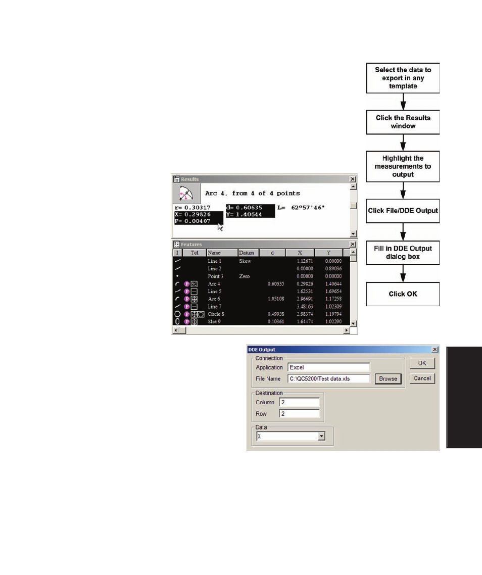Select the Point 3 feature name
Screen dimensions: 482x575
tap(215, 276)
